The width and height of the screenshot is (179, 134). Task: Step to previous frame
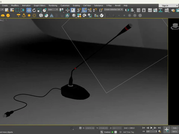click(x=148, y=128)
